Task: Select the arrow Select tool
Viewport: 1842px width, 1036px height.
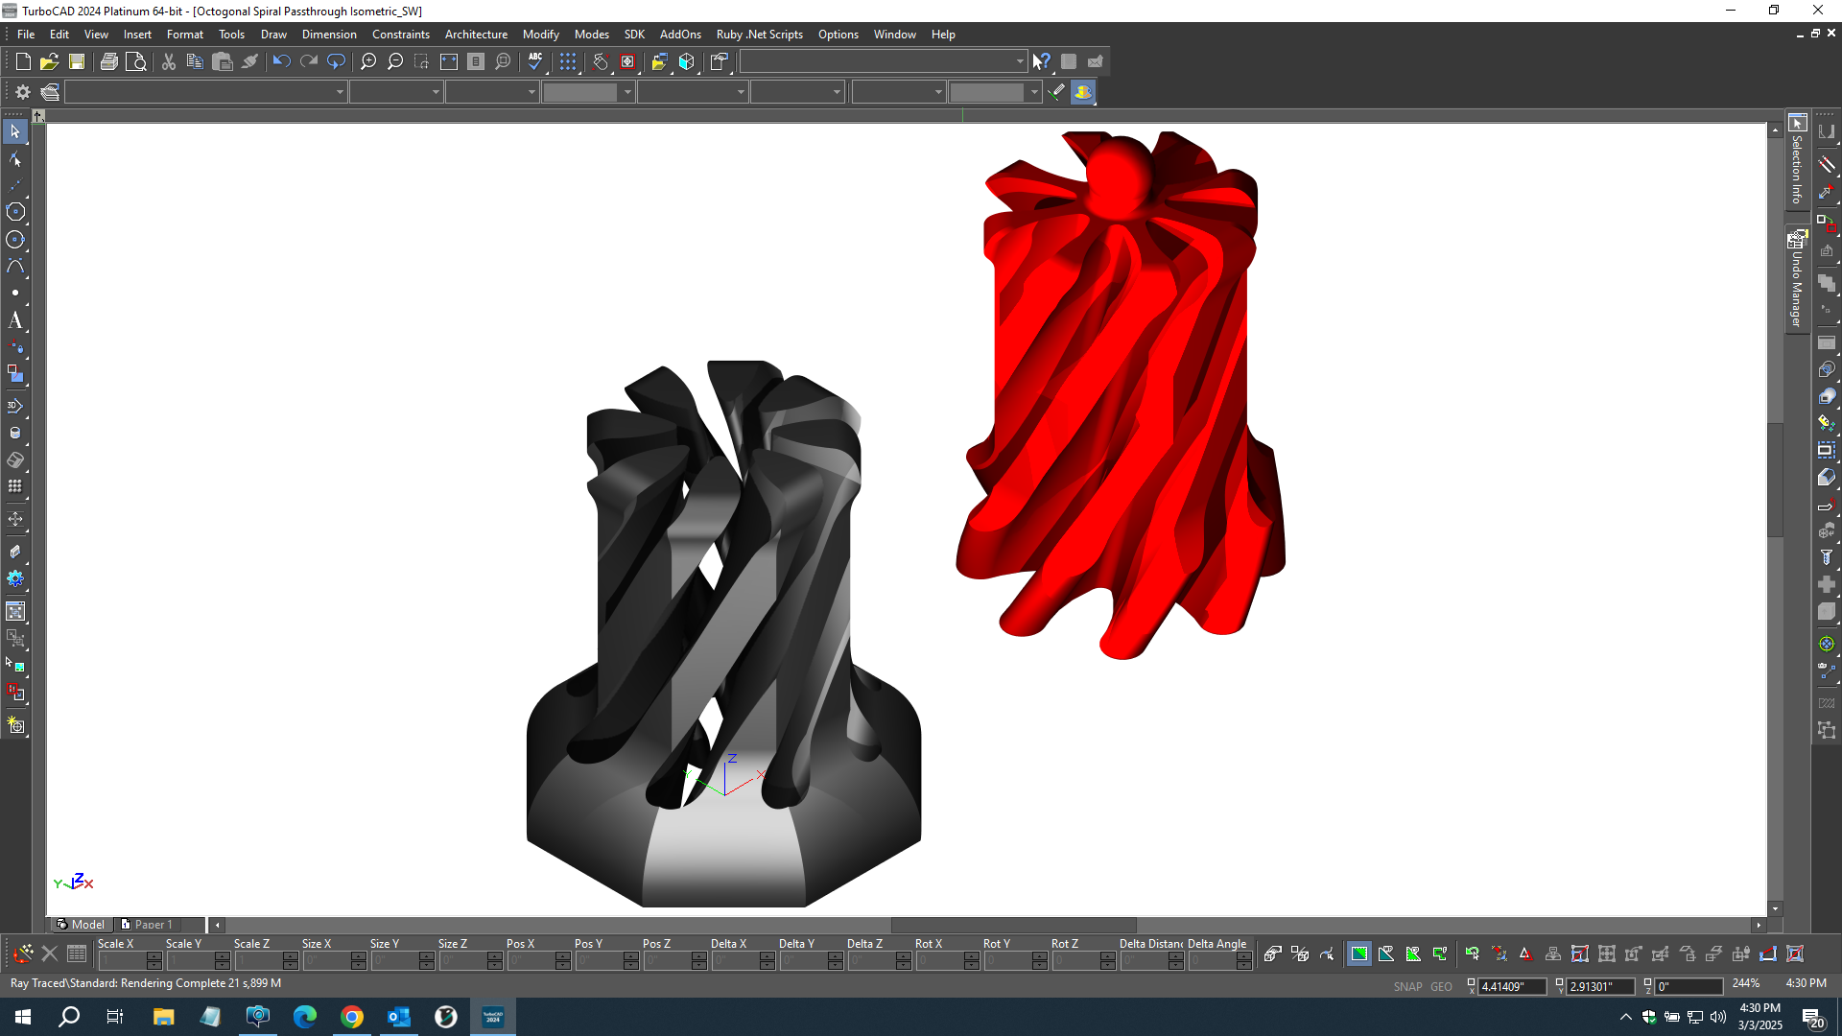Action: (15, 131)
